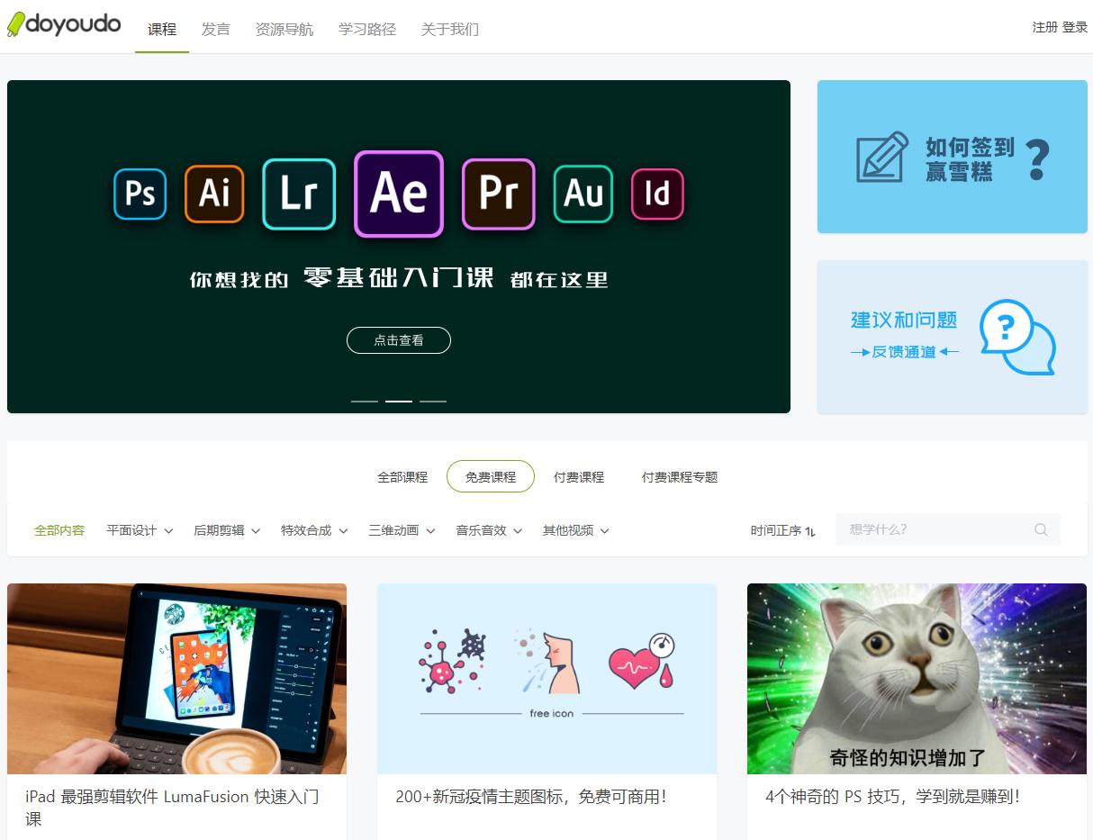Select the Audition (Au) icon in the banner

pyautogui.click(x=583, y=193)
